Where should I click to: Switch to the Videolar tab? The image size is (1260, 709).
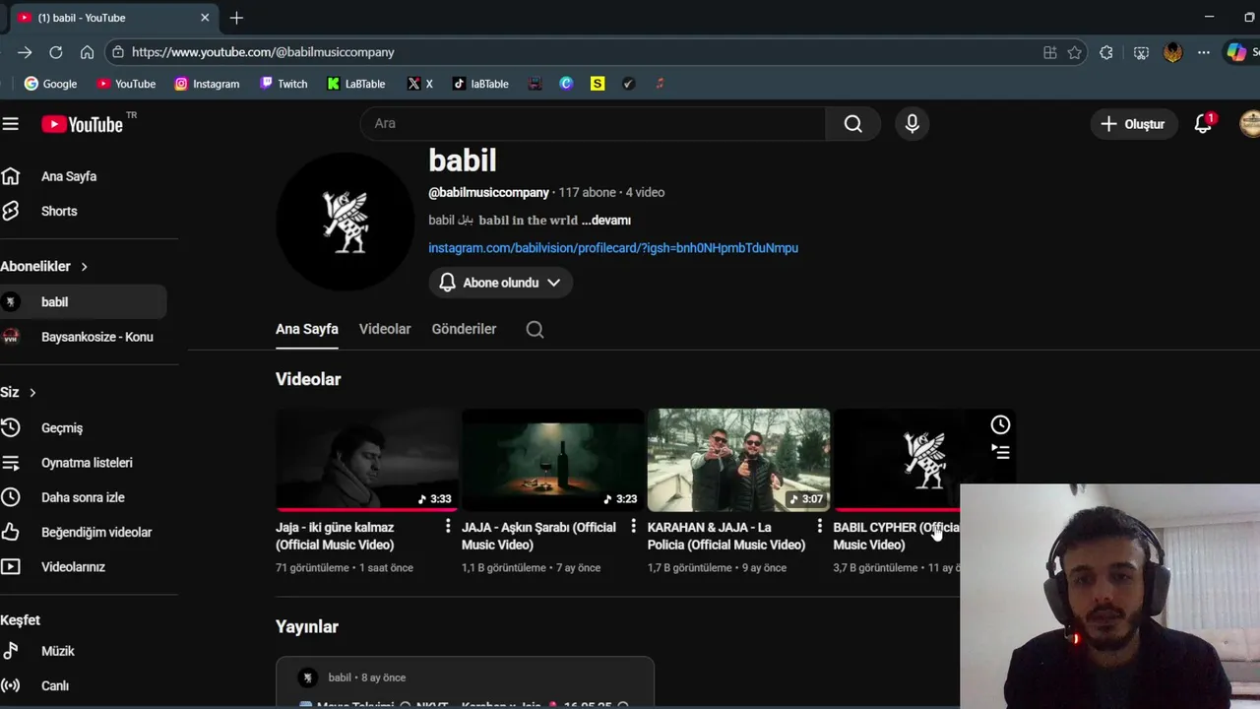(385, 329)
